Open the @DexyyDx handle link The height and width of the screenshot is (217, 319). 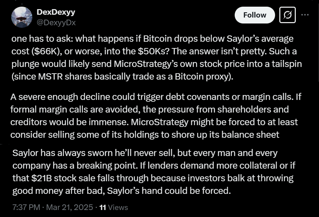click(56, 23)
